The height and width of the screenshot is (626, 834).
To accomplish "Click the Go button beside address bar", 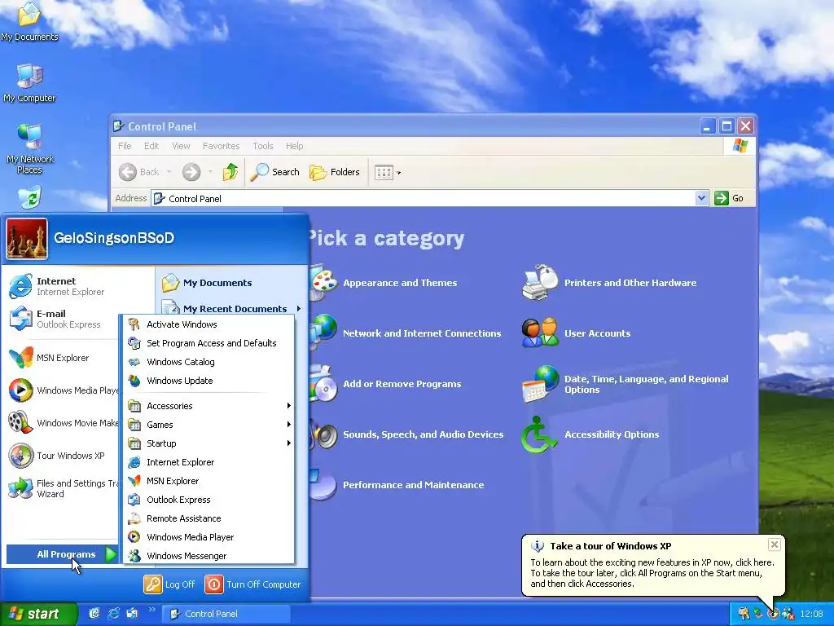I will 729,198.
